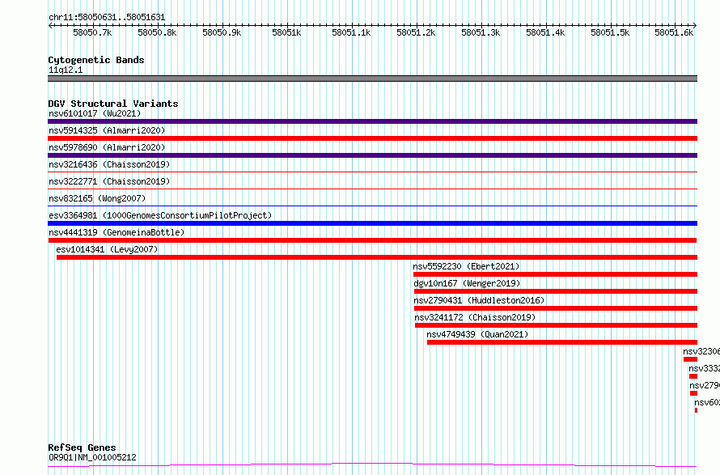Open nsv4749439 (Quan2021) variant
The width and height of the screenshot is (720, 475).
coord(477,334)
